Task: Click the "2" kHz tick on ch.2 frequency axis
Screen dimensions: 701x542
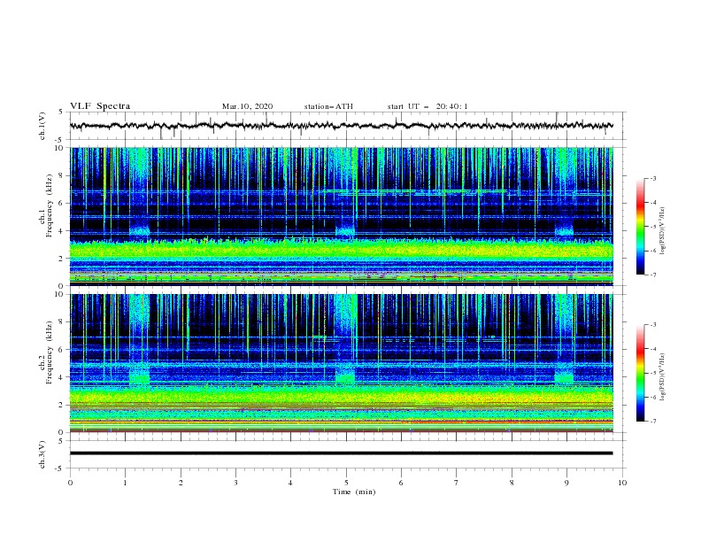Action: (x=62, y=405)
